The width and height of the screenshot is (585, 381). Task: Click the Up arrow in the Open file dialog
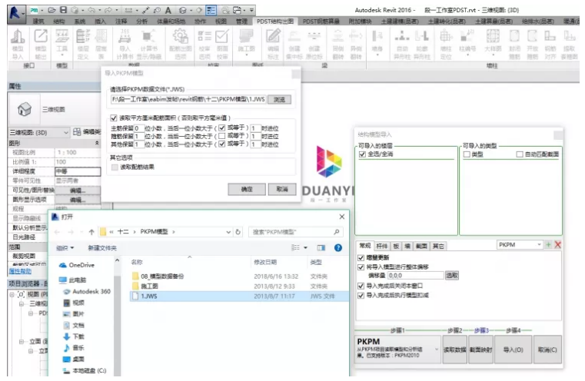tap(91, 232)
